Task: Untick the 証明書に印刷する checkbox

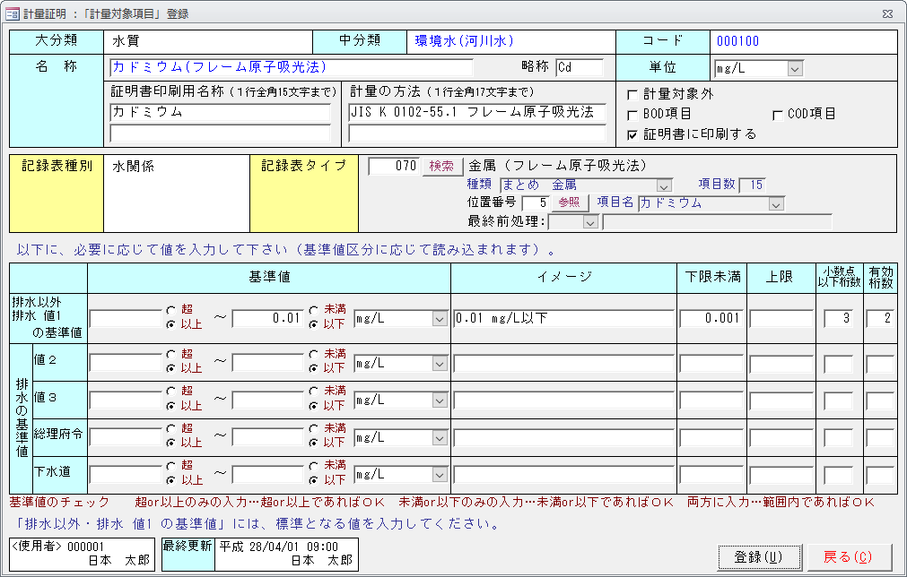Action: coord(632,135)
